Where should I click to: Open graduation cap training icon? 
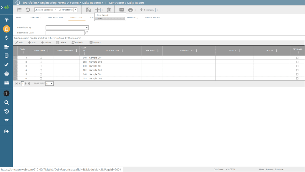click(x=7, y=120)
